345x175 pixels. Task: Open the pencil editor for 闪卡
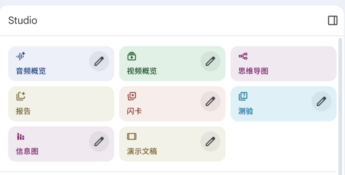point(210,101)
